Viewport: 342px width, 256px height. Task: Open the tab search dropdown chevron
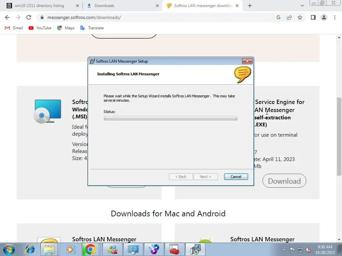(302, 6)
